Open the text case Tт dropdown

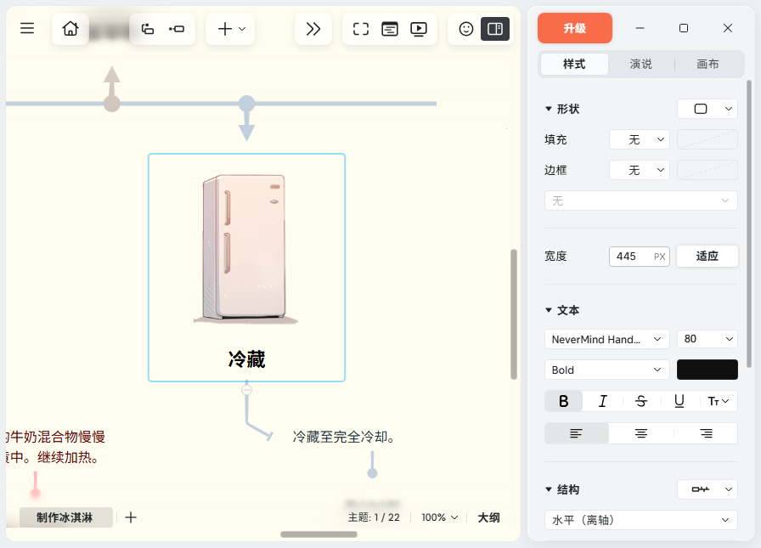click(x=719, y=401)
